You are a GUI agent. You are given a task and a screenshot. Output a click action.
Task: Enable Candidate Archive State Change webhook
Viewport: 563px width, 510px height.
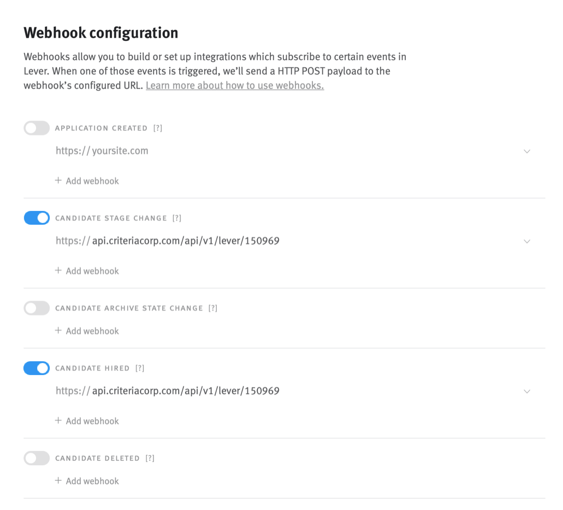36,308
